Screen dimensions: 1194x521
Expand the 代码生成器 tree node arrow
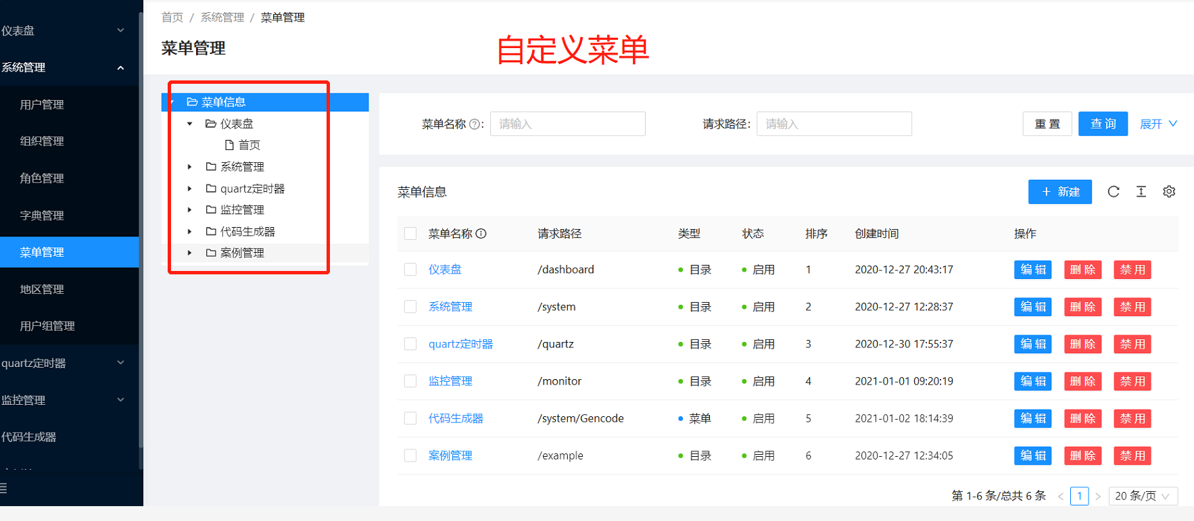point(190,232)
